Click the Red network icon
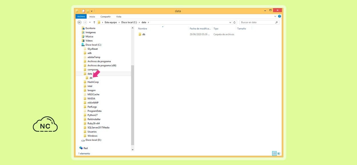 tap(81, 148)
